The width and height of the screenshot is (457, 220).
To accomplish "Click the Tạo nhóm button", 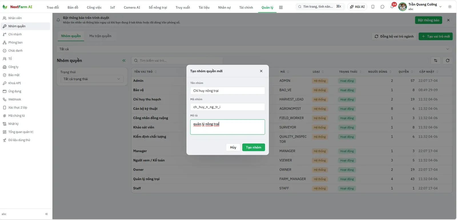I will [x=254, y=147].
